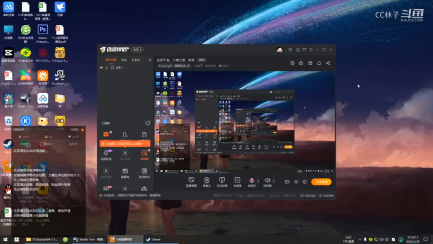Open the 弹幕机 tool in the toolbox

tap(125, 173)
